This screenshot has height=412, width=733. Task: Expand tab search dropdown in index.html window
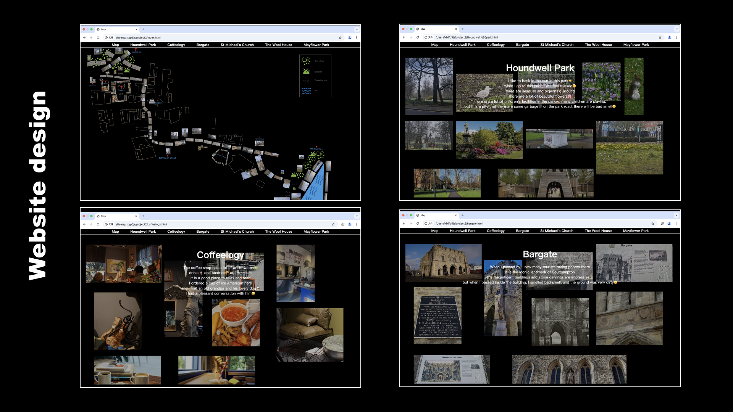pos(357,29)
